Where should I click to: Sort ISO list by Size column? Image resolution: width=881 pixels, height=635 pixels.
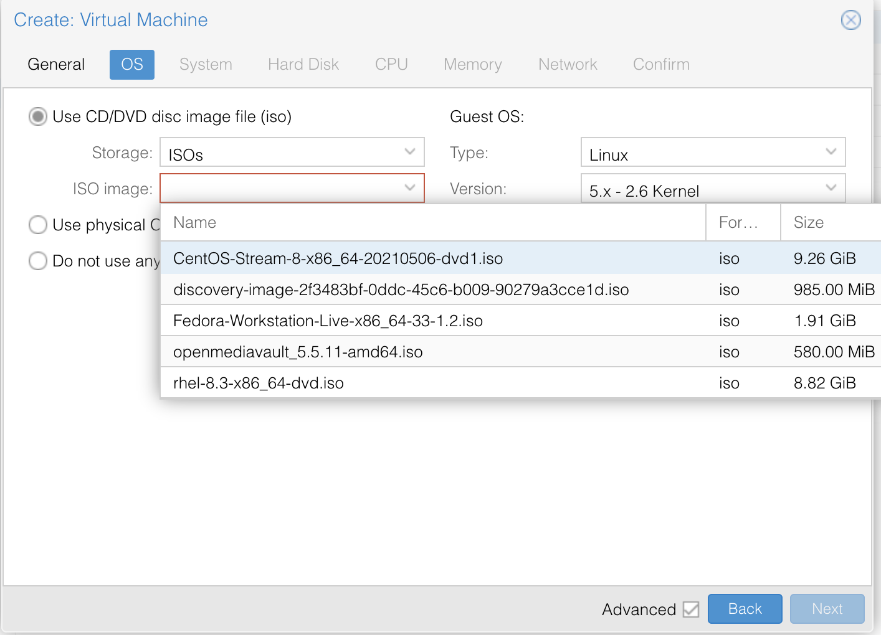[x=831, y=222]
